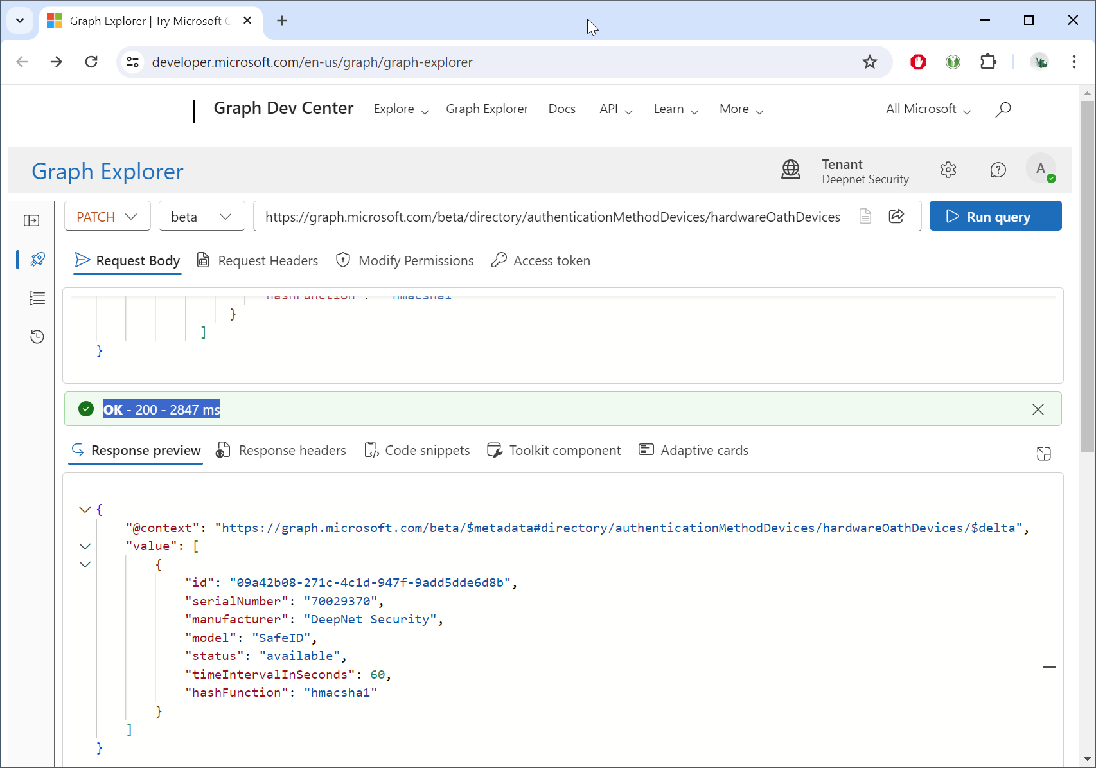
Task: Expand the Explore navigation menu
Action: point(401,109)
